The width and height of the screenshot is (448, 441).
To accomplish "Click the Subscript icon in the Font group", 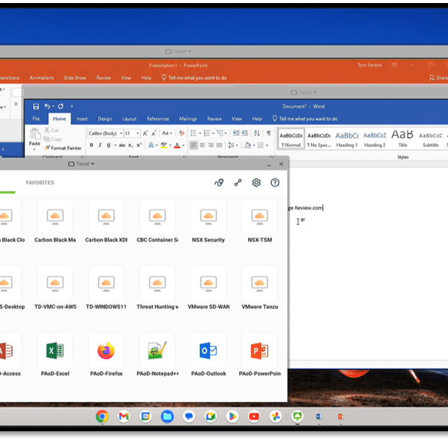I will pyautogui.click(x=130, y=145).
